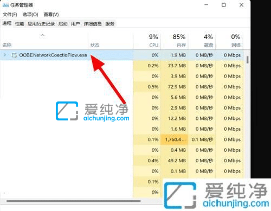Click the 0.4% CPU cell

pyautogui.click(x=147, y=161)
